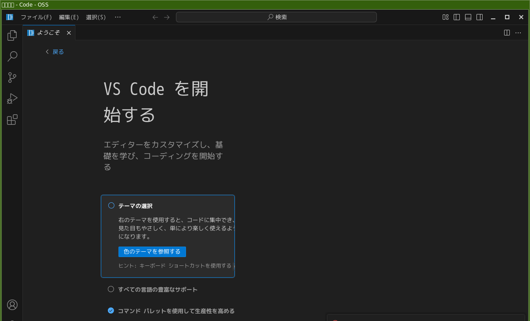Open the overflow menu ellipsis in menu bar
The height and width of the screenshot is (321, 530).
point(118,17)
